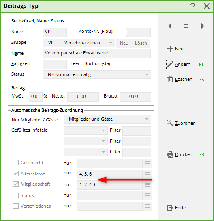
Task: Click the Brutto amount field
Action: click(135, 97)
